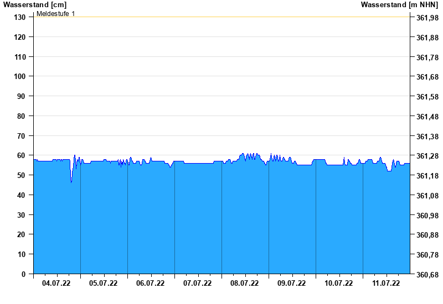Click the 04.07.22 date label
This screenshot has height=304, width=443.
click(56, 283)
